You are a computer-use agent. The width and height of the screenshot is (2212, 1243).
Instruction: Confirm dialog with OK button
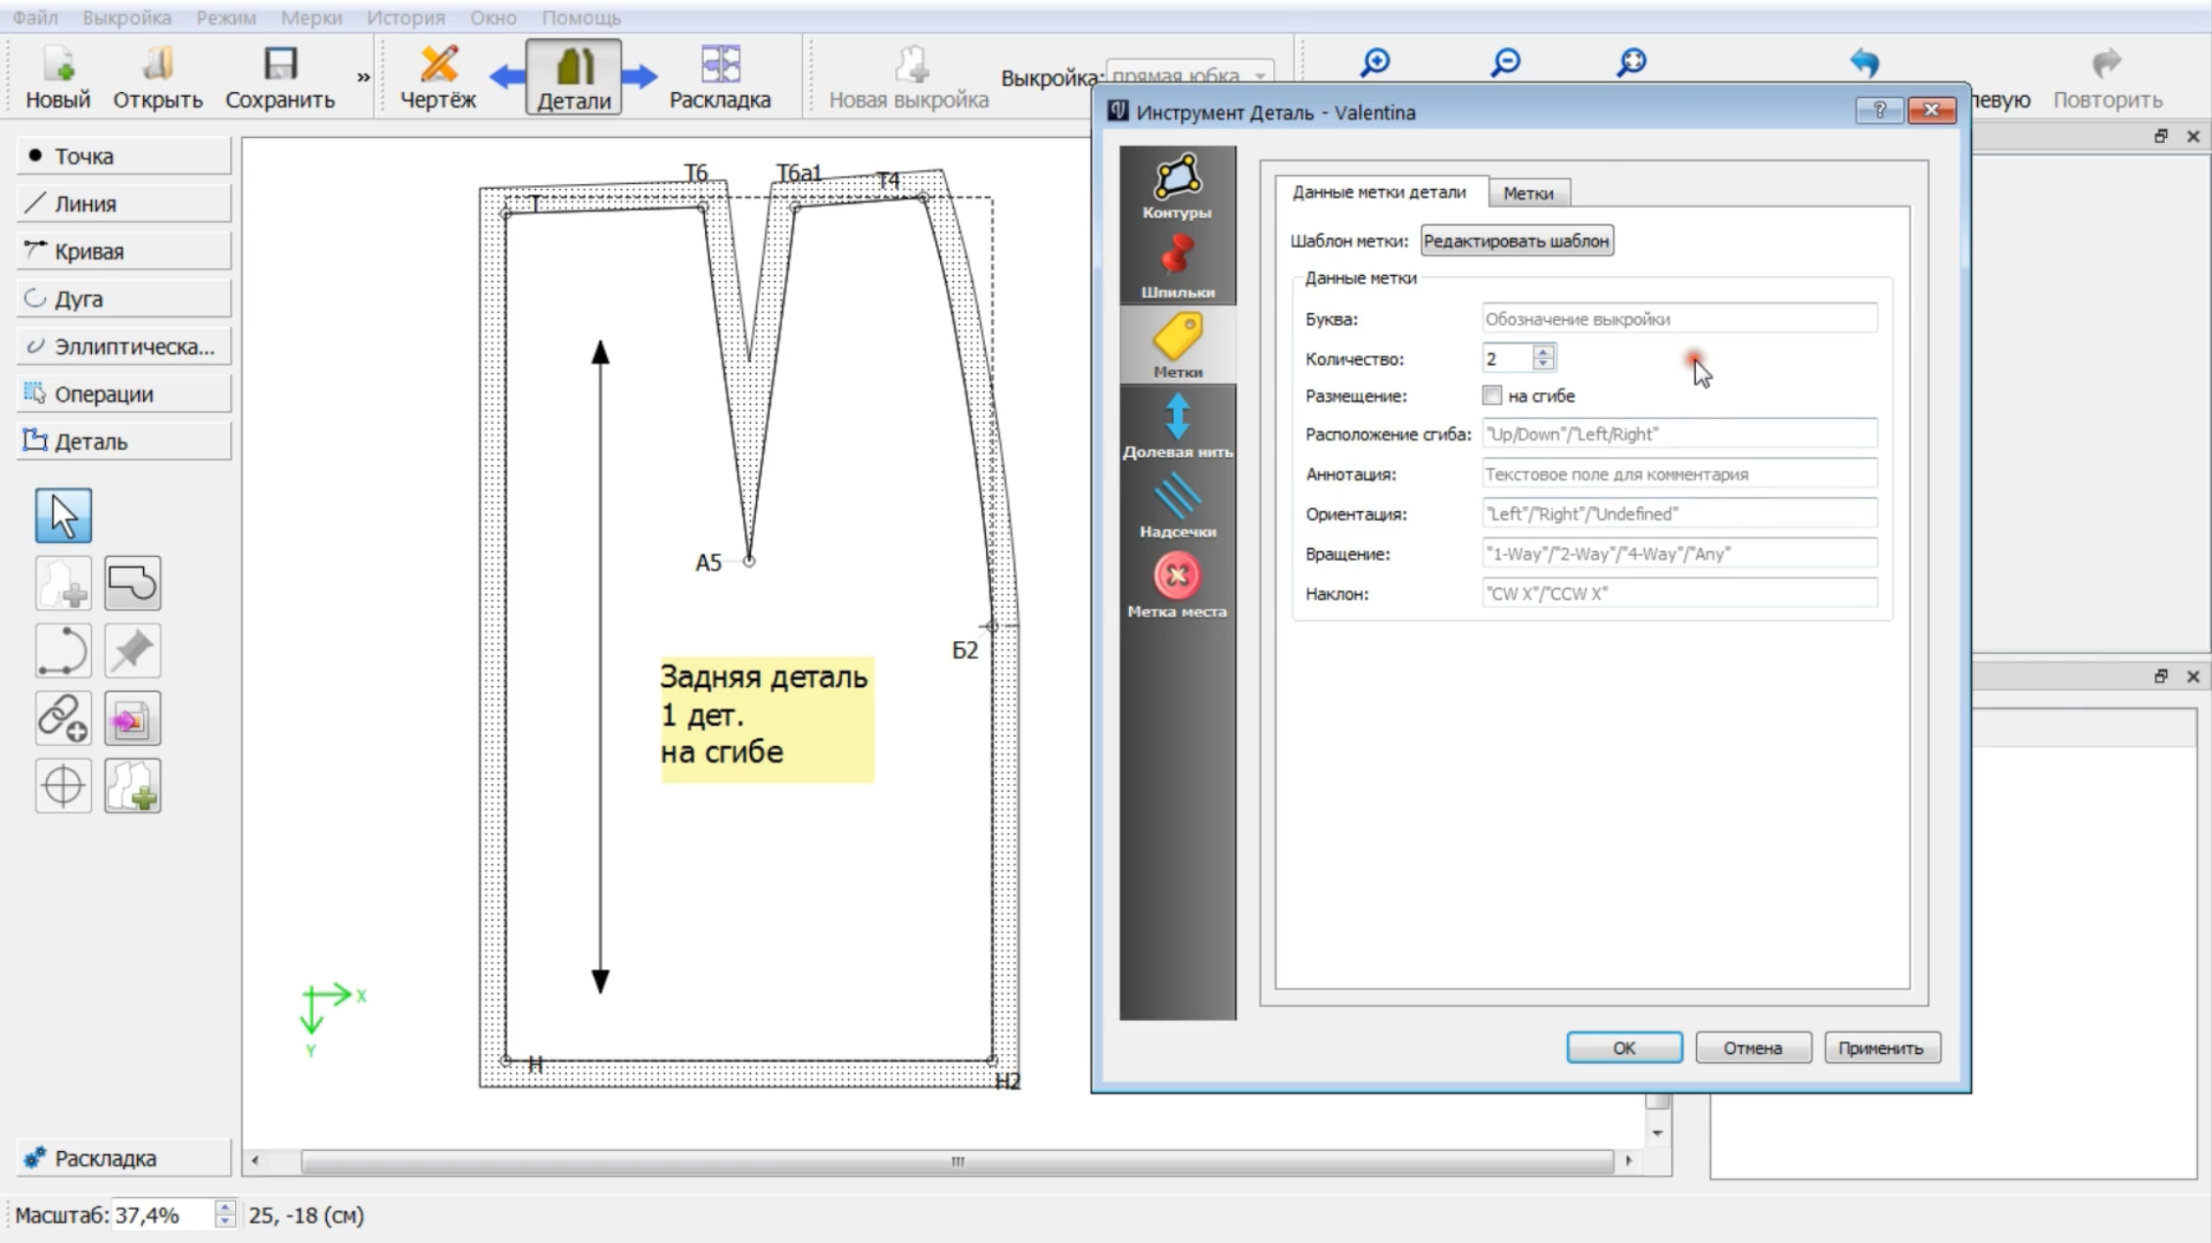(x=1624, y=1047)
